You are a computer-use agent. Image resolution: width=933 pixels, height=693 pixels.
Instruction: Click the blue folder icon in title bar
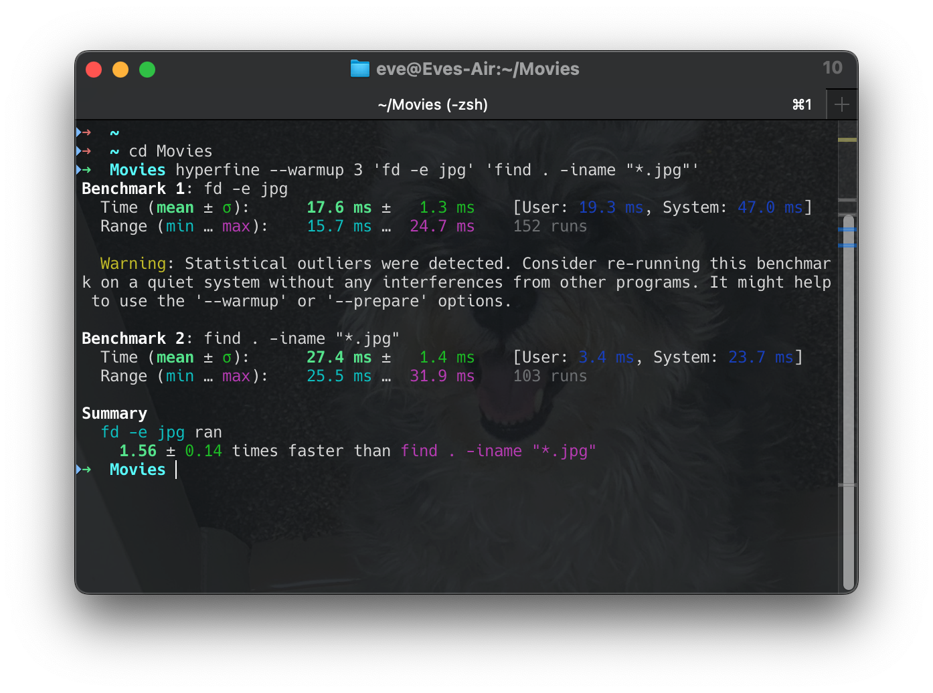click(x=360, y=69)
